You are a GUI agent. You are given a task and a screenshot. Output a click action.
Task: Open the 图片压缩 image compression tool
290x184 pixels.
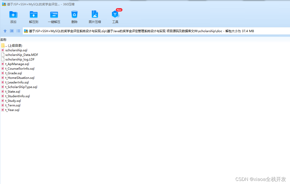point(95,16)
